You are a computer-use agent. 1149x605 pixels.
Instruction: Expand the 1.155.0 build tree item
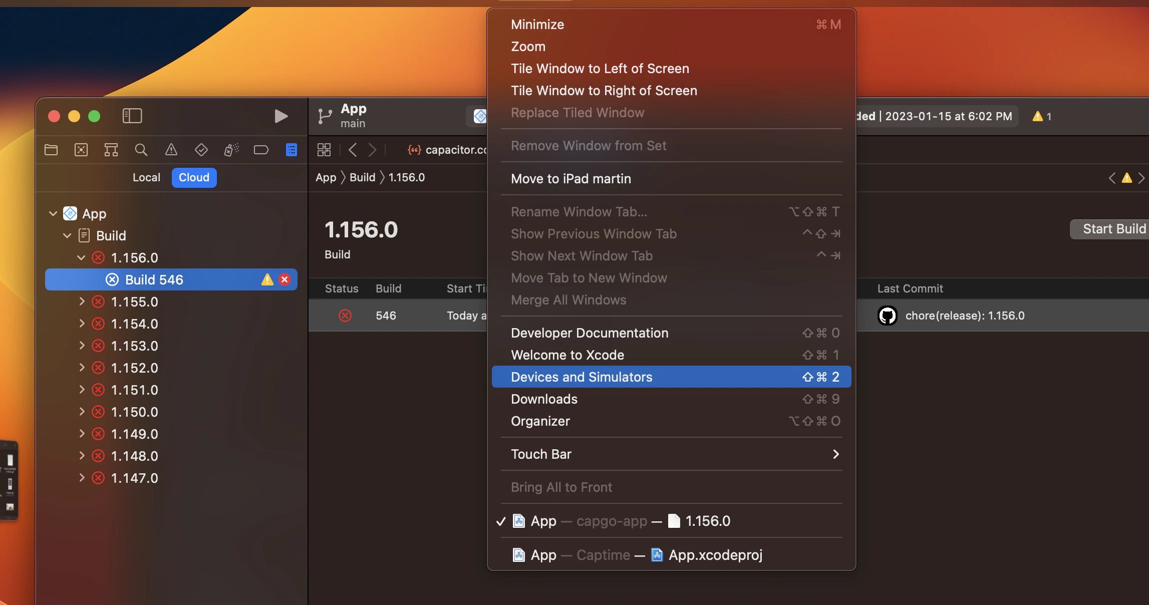click(82, 301)
